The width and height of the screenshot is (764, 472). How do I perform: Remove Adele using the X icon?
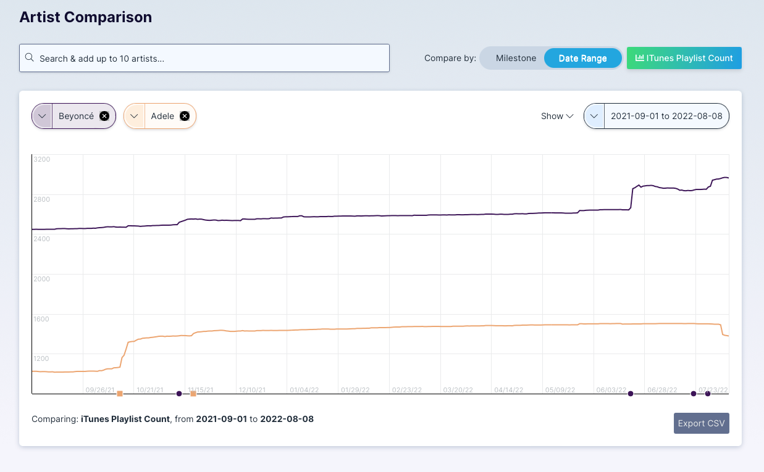pos(184,116)
